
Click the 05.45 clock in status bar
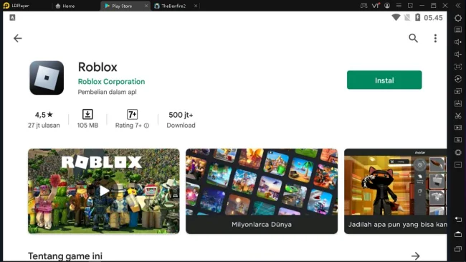(433, 18)
